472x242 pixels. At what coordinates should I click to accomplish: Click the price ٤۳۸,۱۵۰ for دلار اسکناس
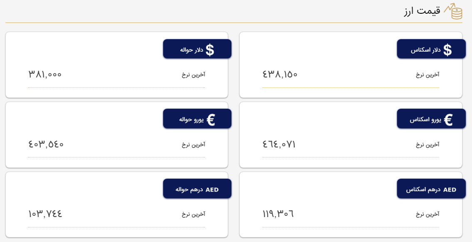[x=279, y=74]
